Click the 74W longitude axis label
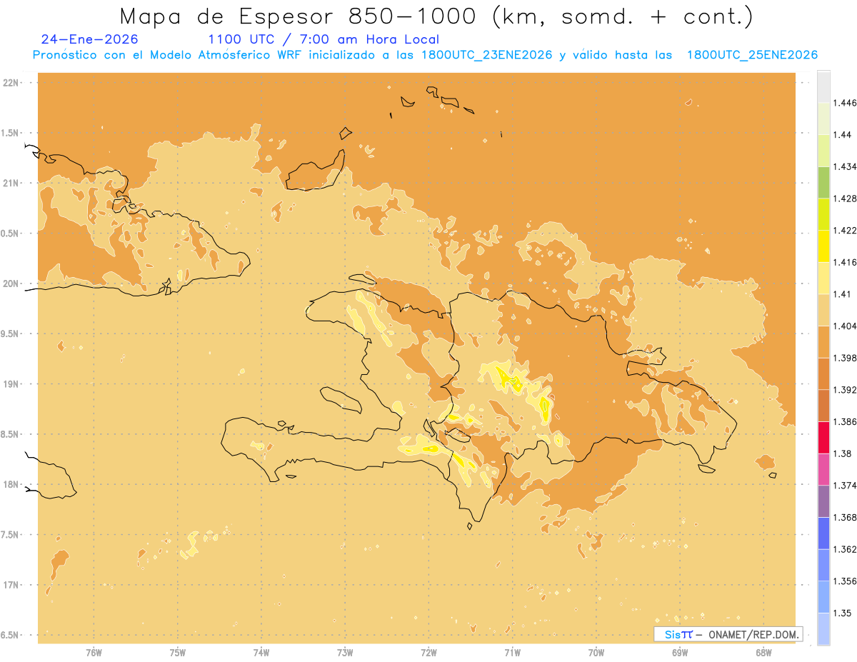The height and width of the screenshot is (662, 857). tap(261, 652)
